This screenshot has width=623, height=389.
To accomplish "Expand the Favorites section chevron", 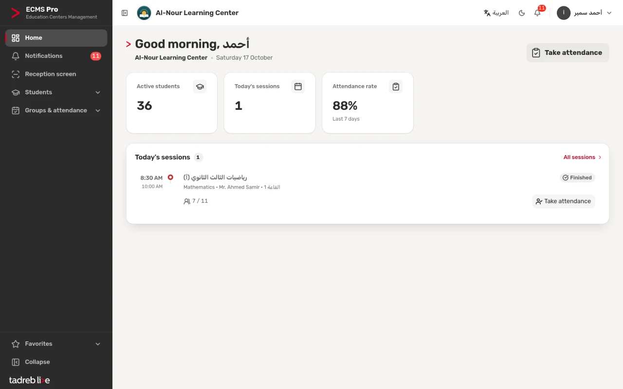I will tap(98, 344).
